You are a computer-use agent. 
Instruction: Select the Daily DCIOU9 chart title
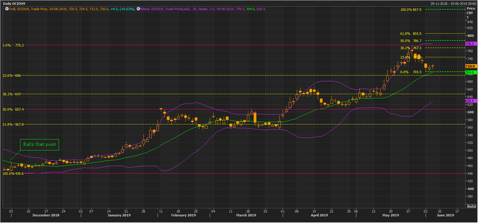coord(14,4)
